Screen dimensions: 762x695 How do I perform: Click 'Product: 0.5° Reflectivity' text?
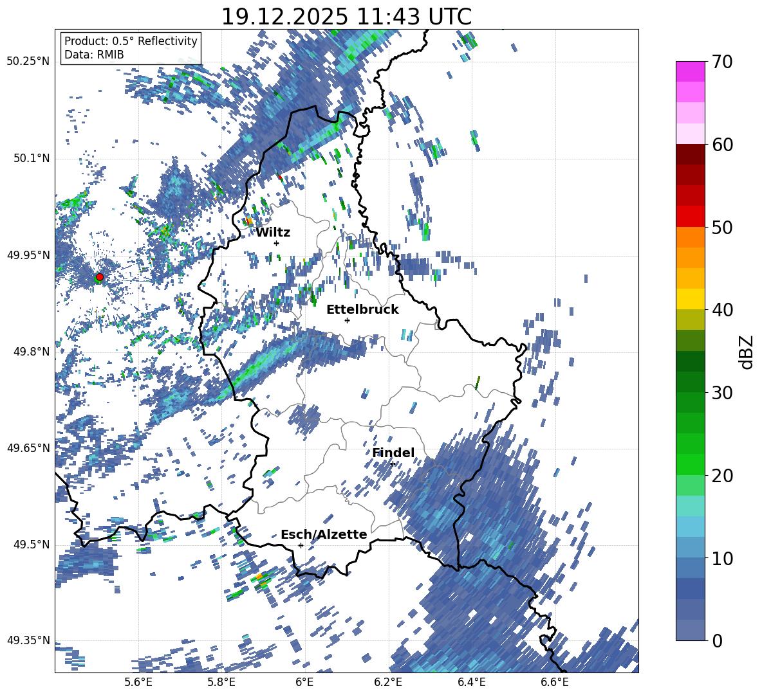[131, 41]
